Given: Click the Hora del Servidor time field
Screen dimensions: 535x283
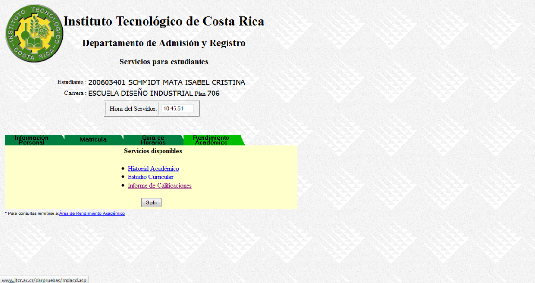Looking at the screenshot, I should coord(177,108).
